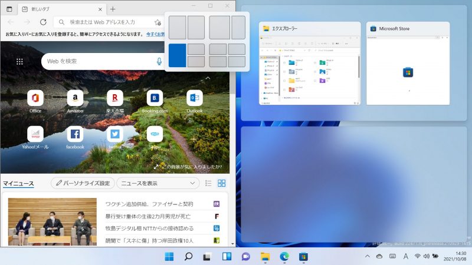Collapse quick links with the up chevron
472x265 pixels.
coord(208,78)
